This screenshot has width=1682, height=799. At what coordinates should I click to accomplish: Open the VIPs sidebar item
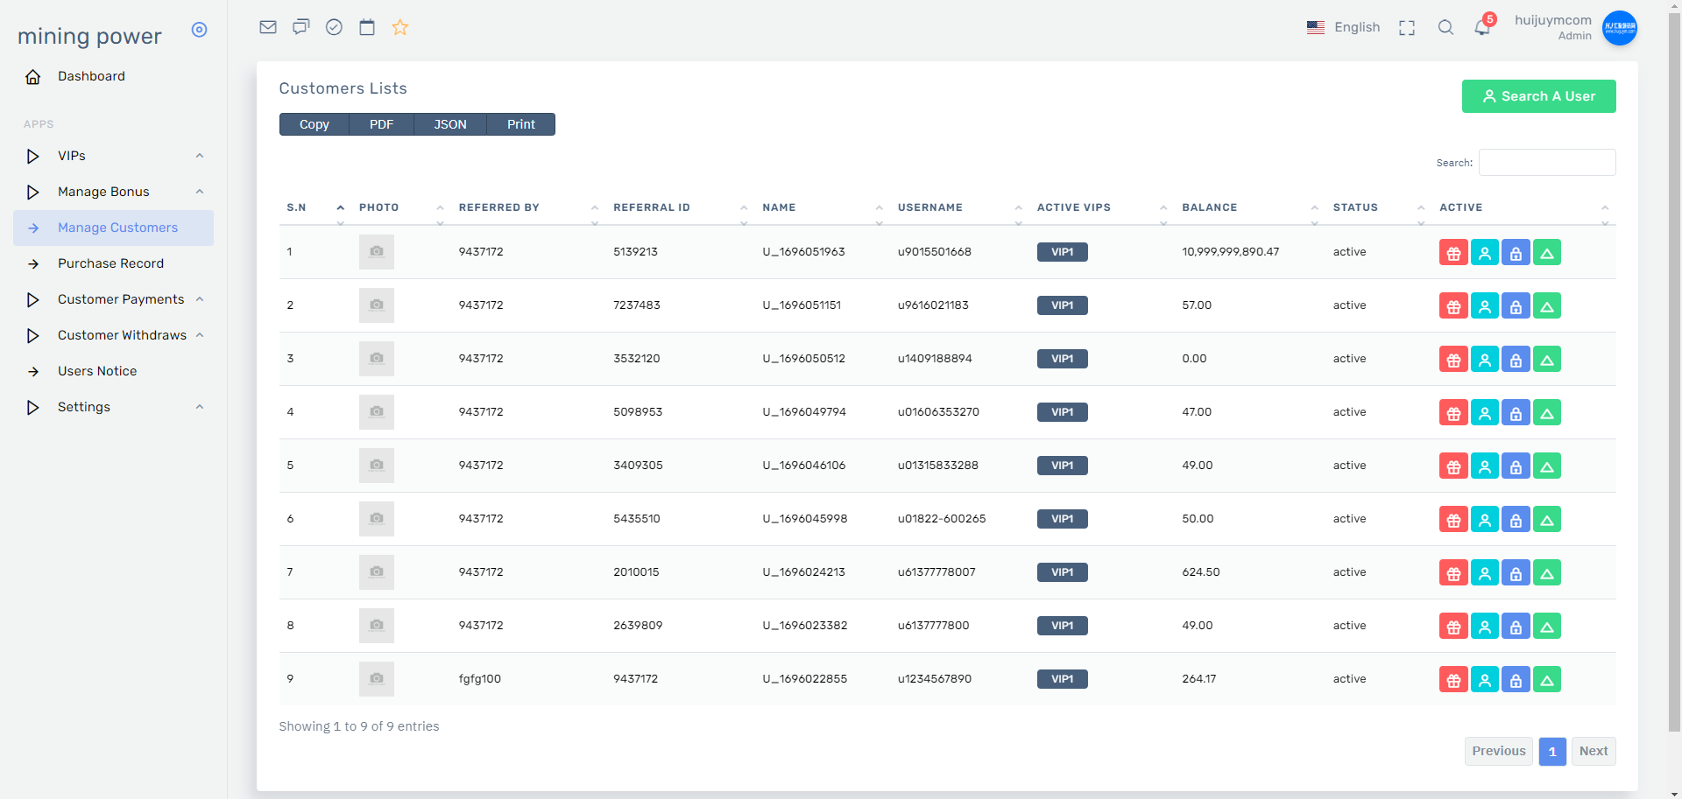pyautogui.click(x=114, y=156)
